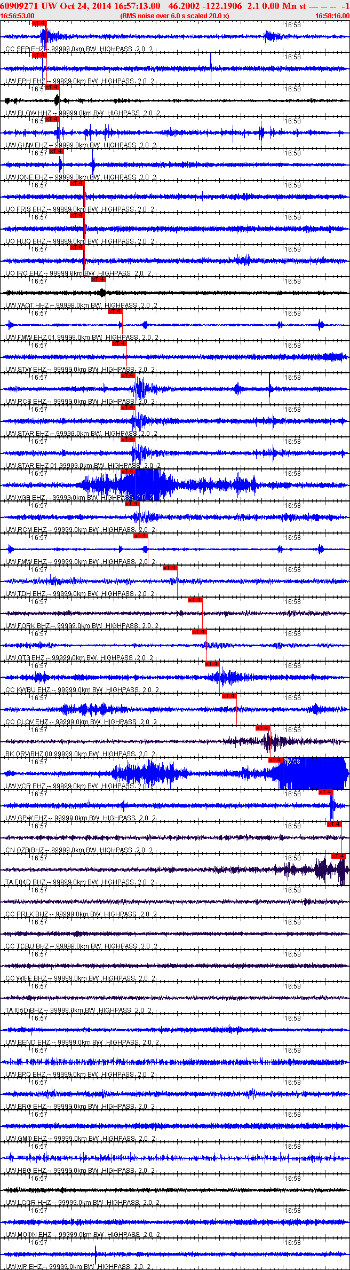Select the 'UW HBO EHZ' station label
This screenshot has width=350, height=1270.
click(26, 1171)
